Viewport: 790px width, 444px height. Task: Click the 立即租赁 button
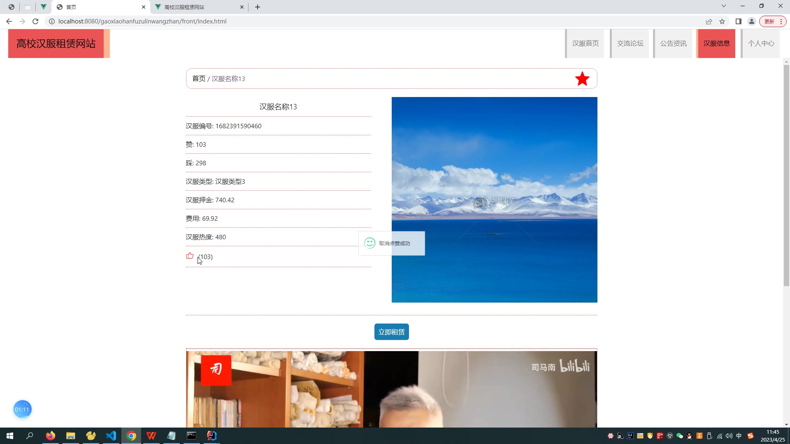tap(391, 332)
